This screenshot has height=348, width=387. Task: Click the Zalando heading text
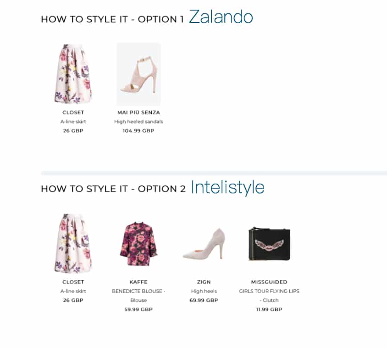[x=221, y=17]
